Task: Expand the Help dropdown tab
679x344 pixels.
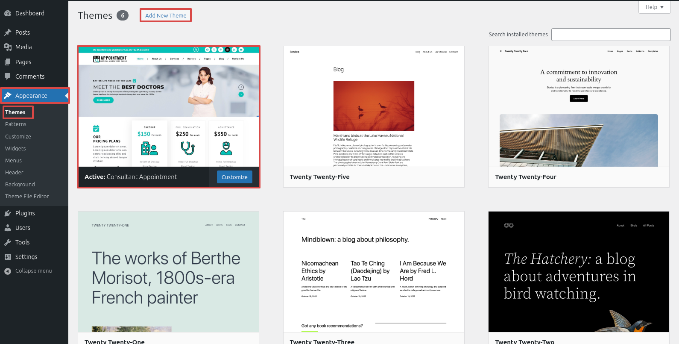Action: point(654,7)
